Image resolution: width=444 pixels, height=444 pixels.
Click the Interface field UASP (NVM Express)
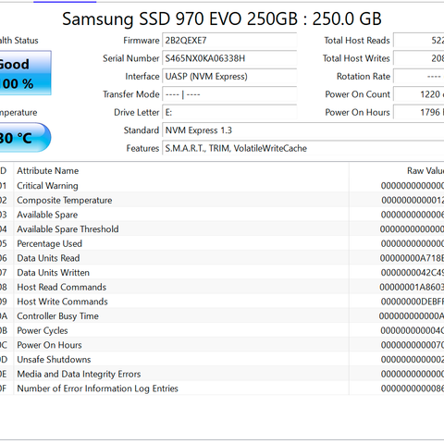pyautogui.click(x=229, y=76)
